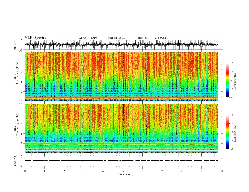249x192 pixels.
Task: Click the ch.1 spectrogram color bar
Action: point(228,80)
